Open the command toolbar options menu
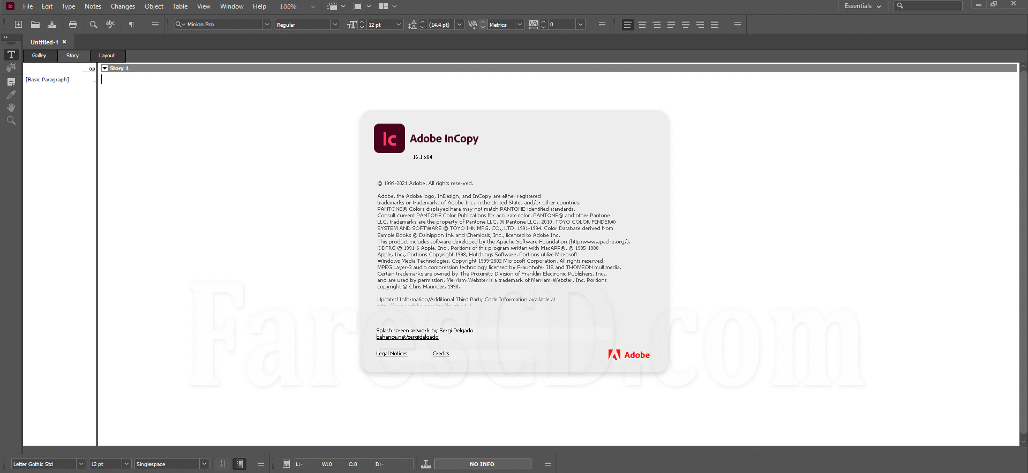1028x473 pixels. pos(155,25)
